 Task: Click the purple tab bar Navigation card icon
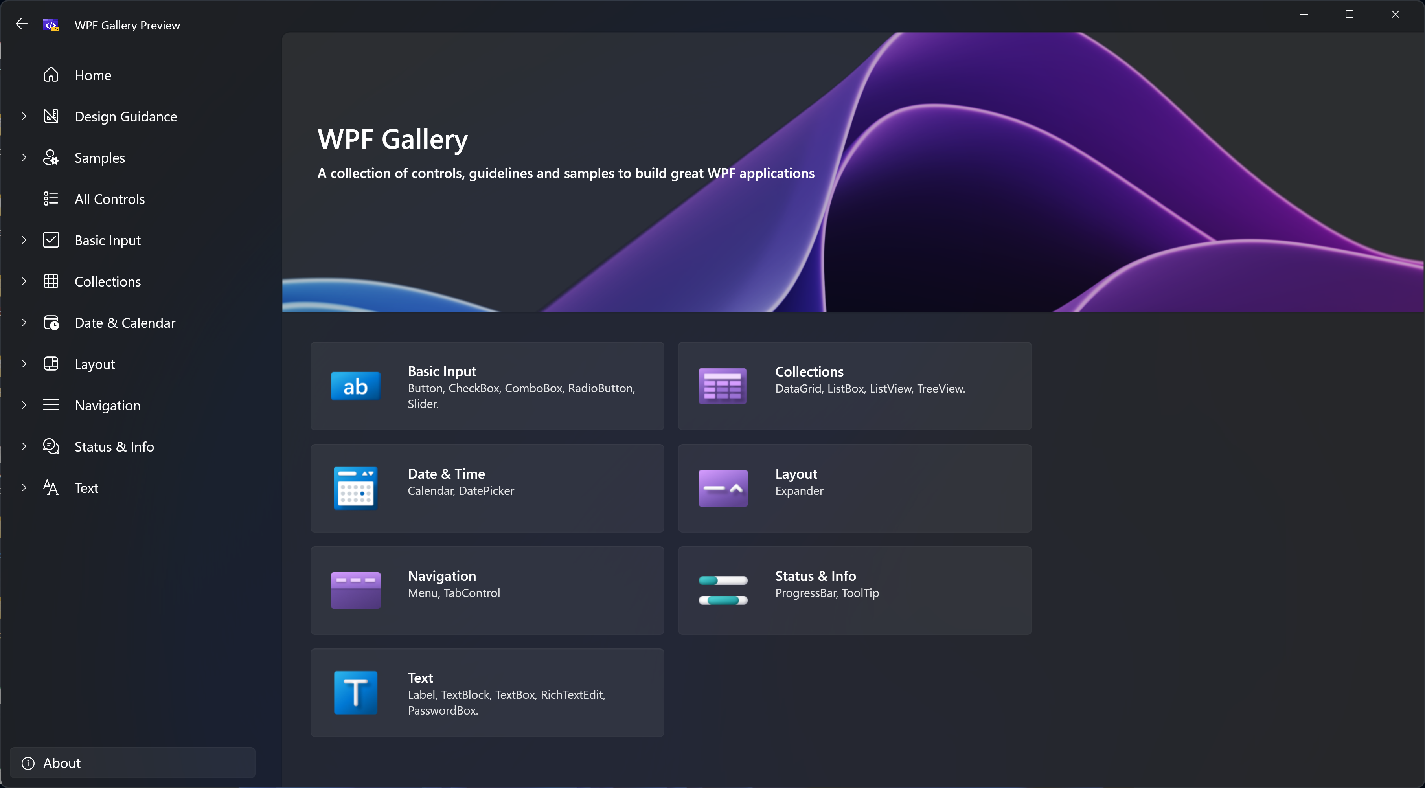click(356, 591)
